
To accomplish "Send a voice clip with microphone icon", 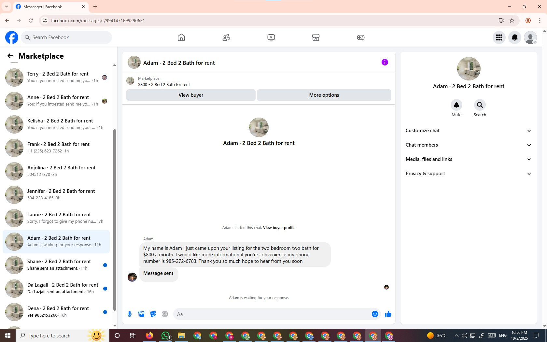I will click(x=130, y=314).
